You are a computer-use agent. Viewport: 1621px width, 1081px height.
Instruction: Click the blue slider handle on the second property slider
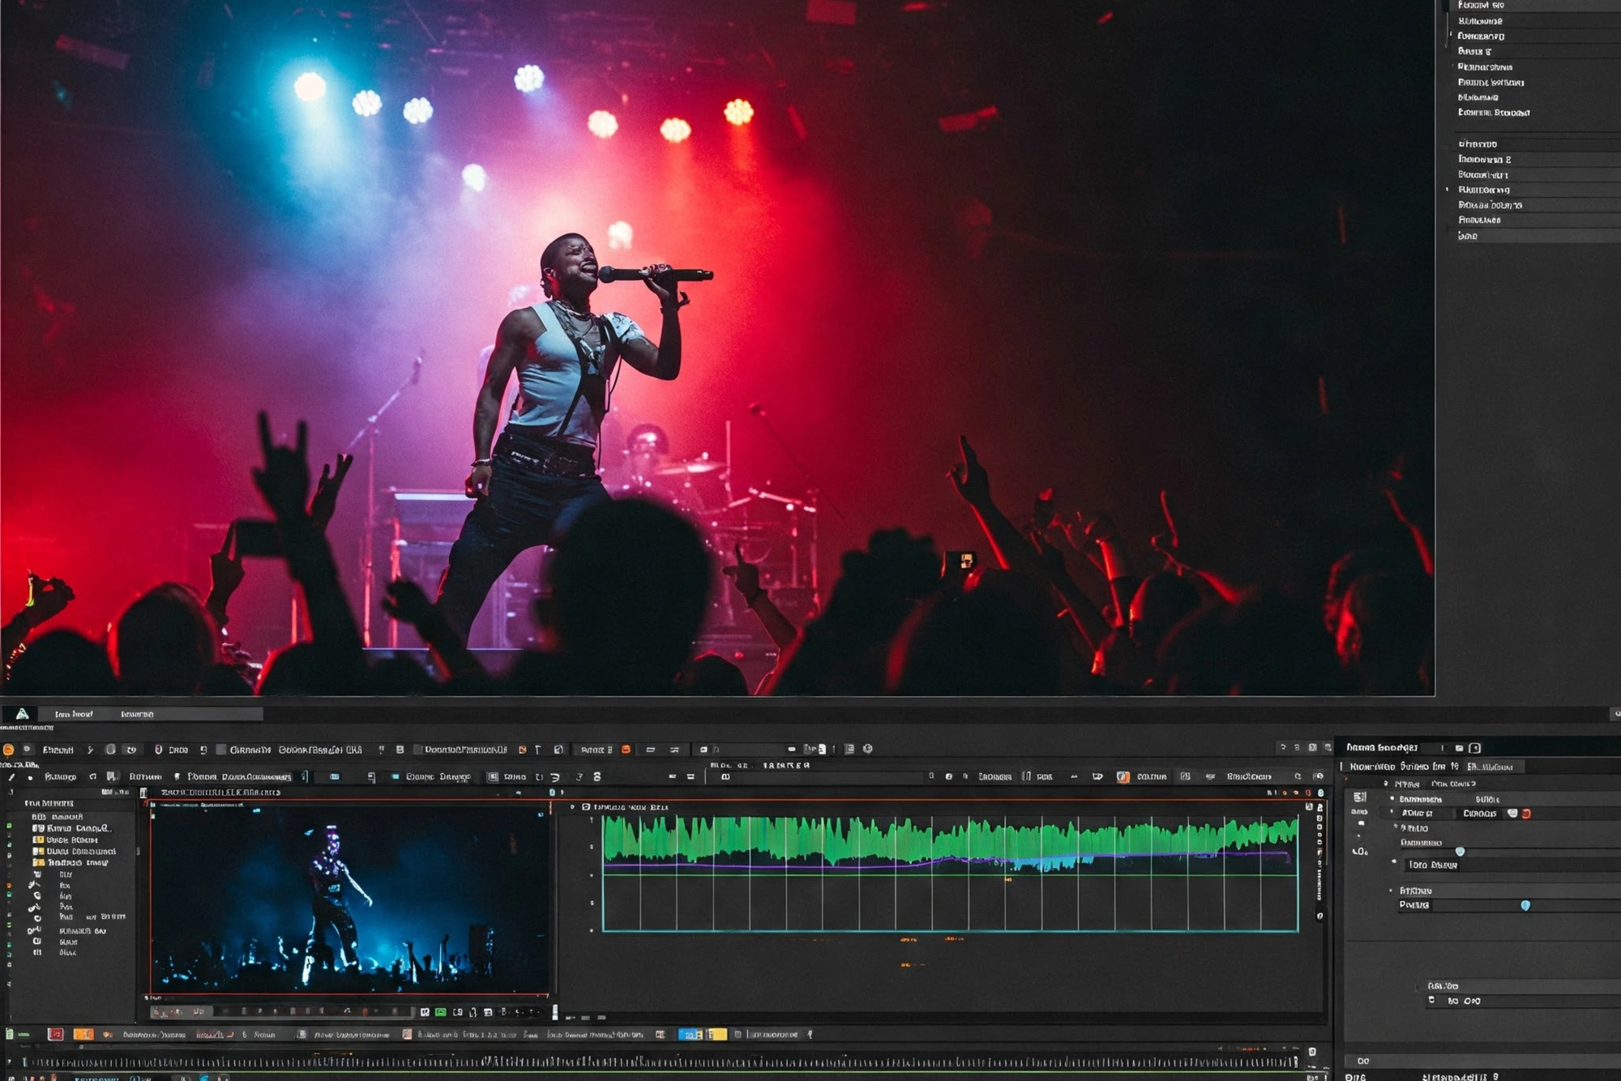pos(1526,904)
